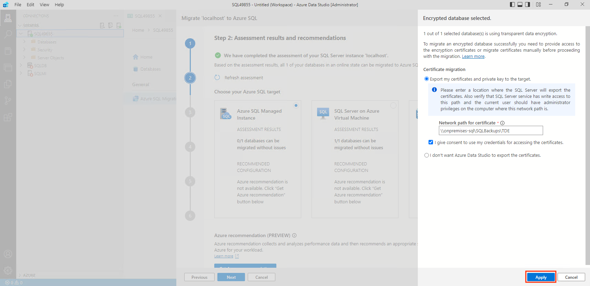The image size is (590, 286).
Task: Uncheck the credentials consent checkbox
Action: pos(431,142)
